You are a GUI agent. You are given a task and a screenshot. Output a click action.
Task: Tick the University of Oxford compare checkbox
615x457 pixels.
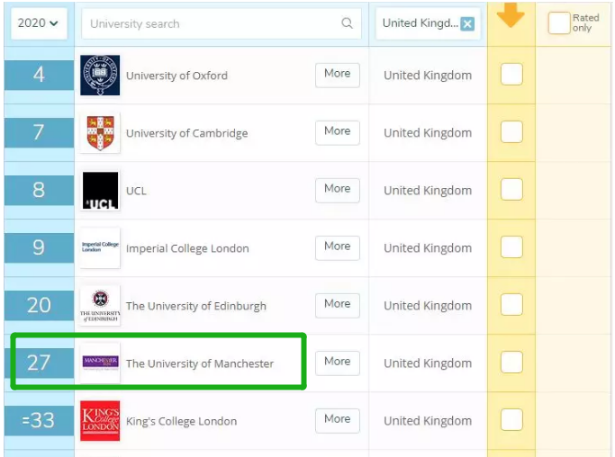(511, 75)
